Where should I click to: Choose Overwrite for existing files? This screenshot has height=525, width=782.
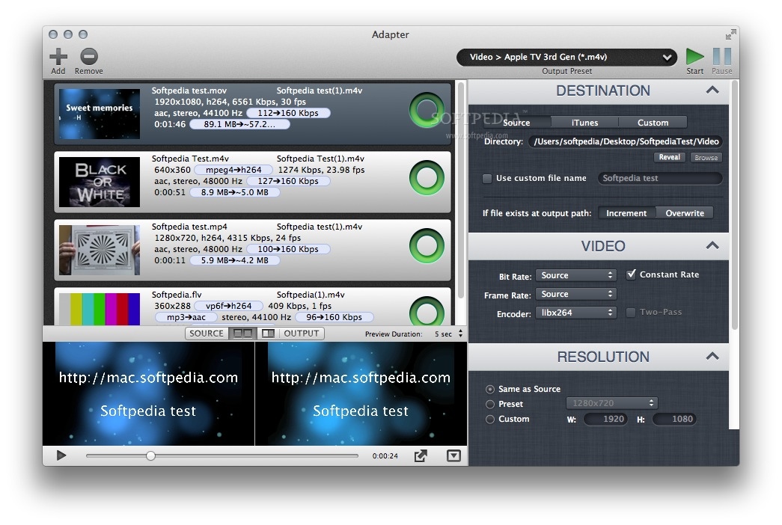685,213
